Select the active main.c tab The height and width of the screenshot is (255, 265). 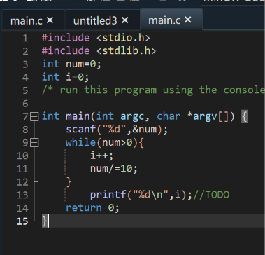point(164,20)
